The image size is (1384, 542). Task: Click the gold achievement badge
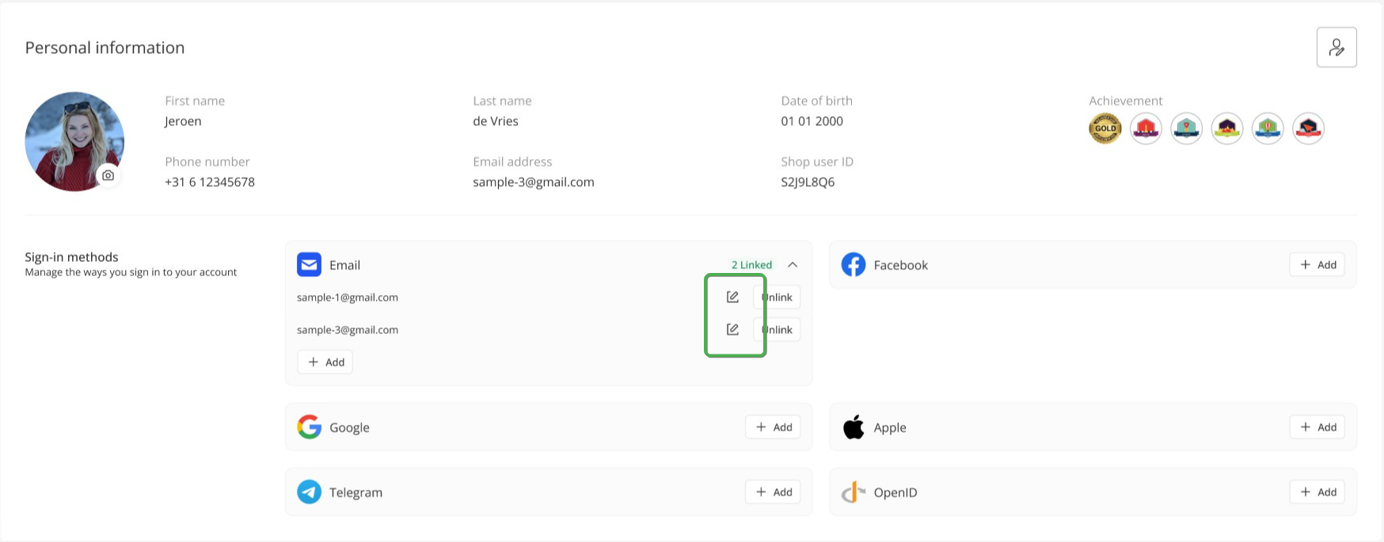[1105, 128]
